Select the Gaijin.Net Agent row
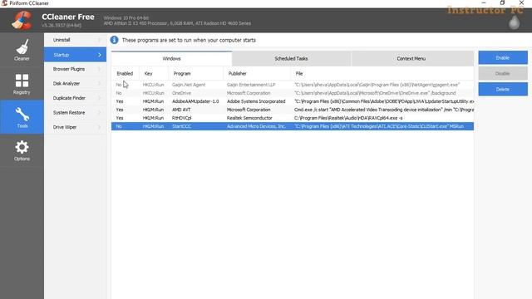The height and width of the screenshot is (299, 532). click(x=293, y=85)
